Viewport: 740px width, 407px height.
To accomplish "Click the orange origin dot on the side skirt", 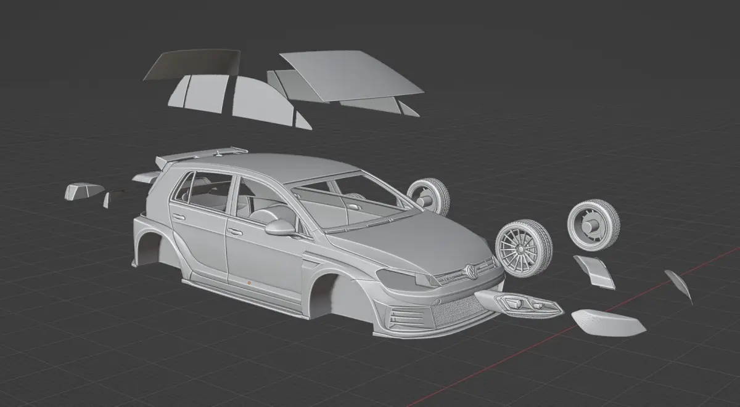I will [249, 283].
